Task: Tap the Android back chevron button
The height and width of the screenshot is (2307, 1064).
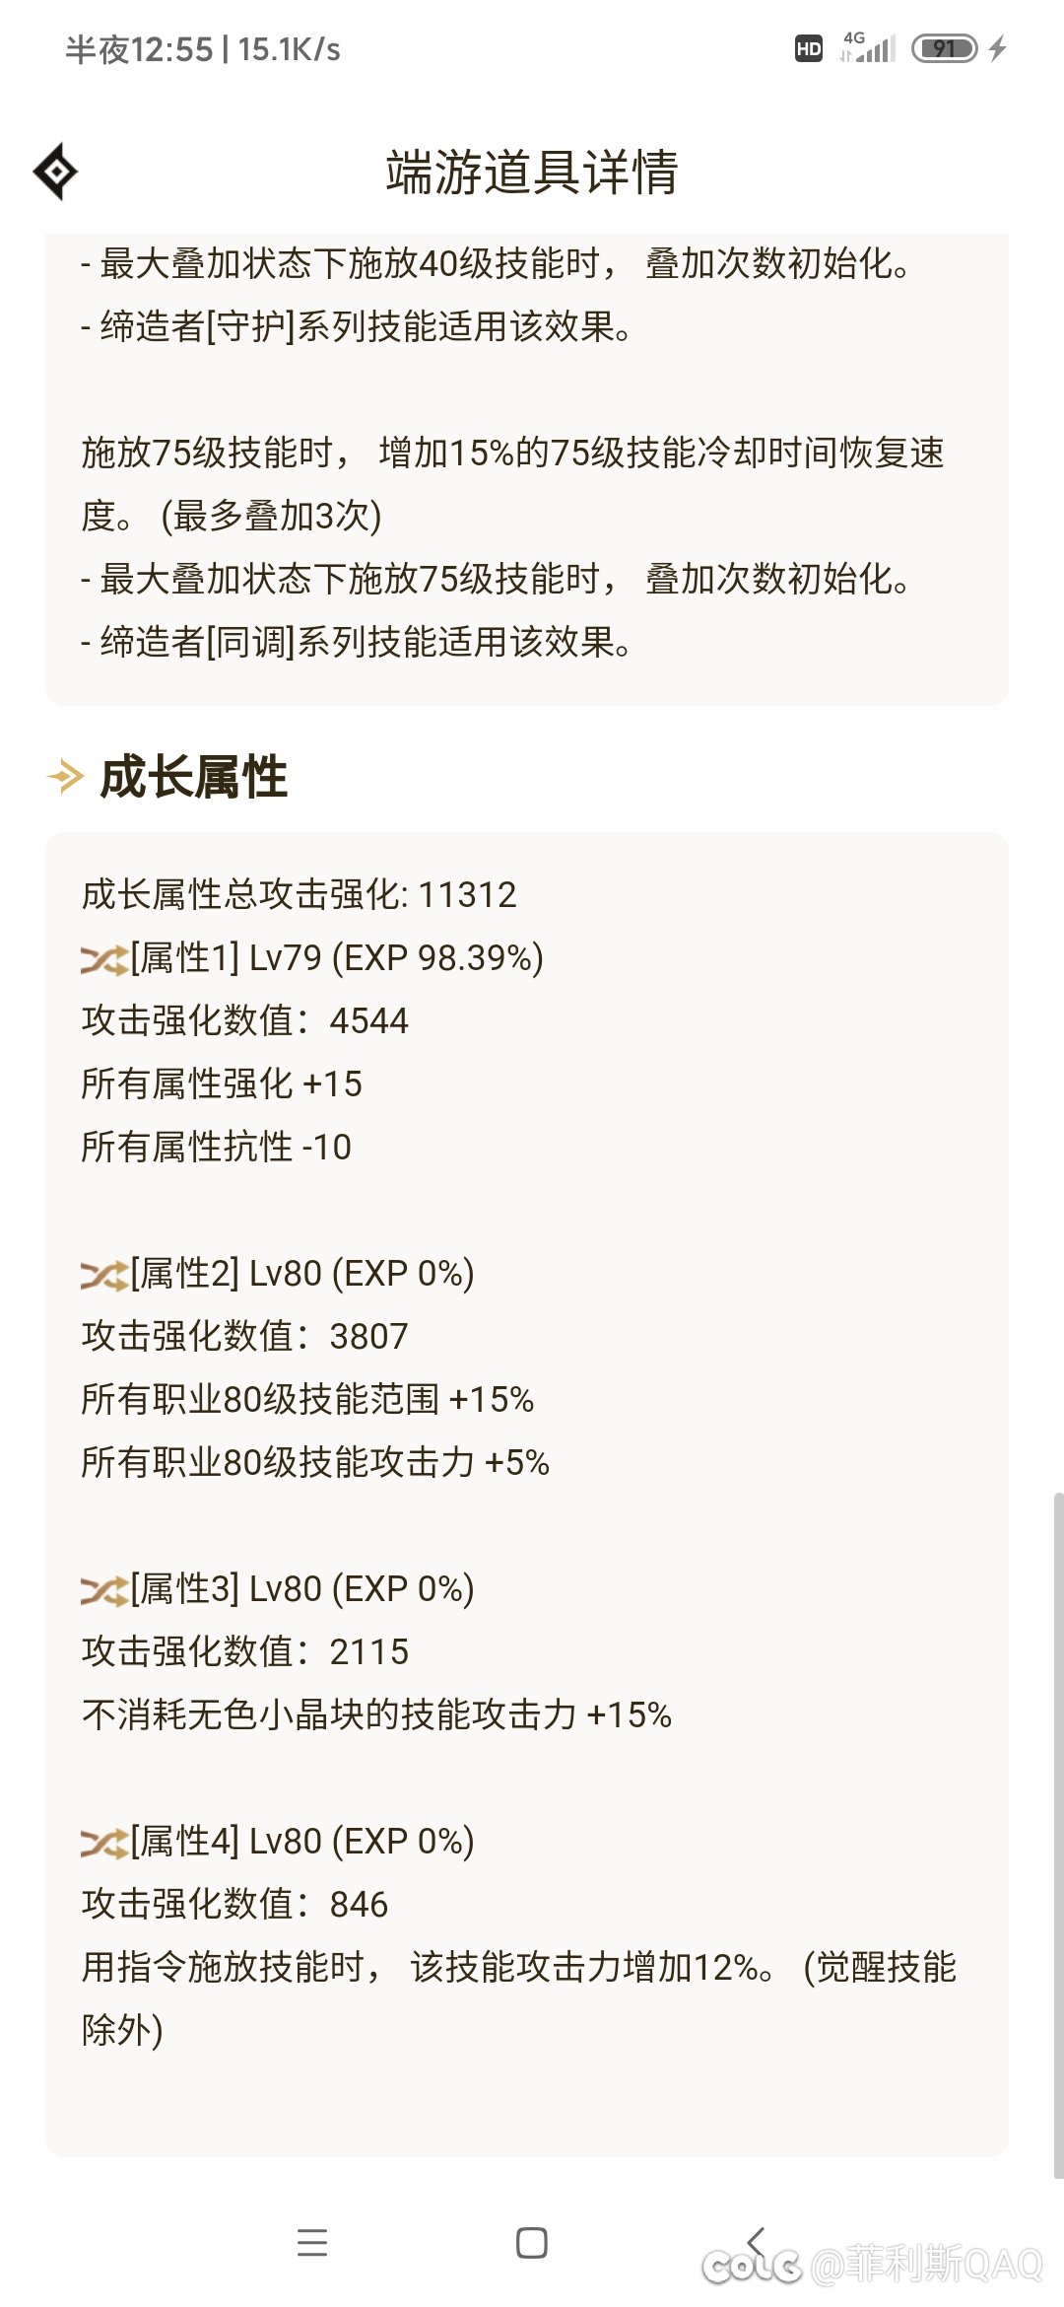Action: tap(756, 2242)
